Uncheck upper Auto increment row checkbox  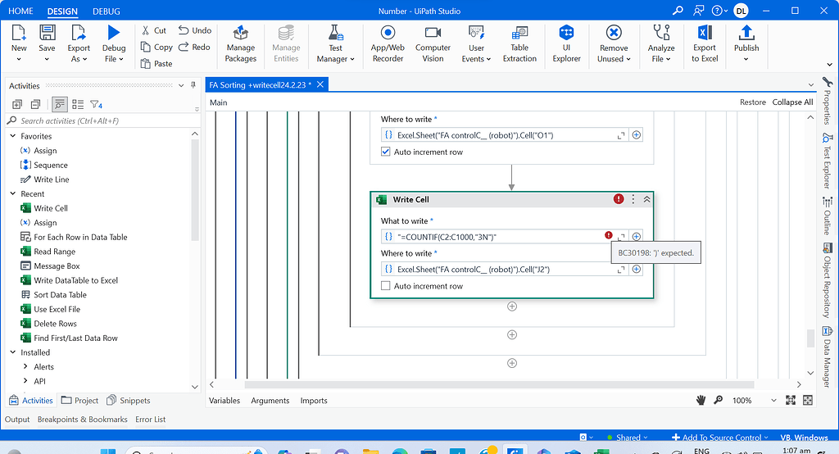[x=385, y=152]
